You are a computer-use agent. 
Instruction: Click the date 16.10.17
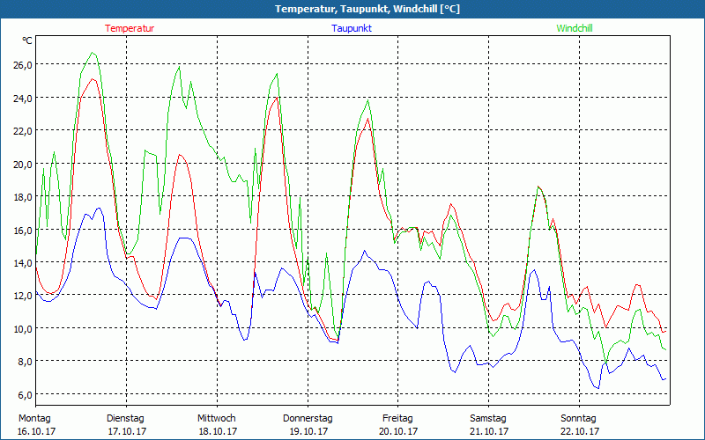coord(36,431)
